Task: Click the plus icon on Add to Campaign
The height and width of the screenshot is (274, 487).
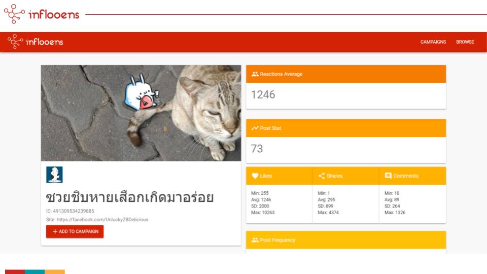Action: (55, 231)
